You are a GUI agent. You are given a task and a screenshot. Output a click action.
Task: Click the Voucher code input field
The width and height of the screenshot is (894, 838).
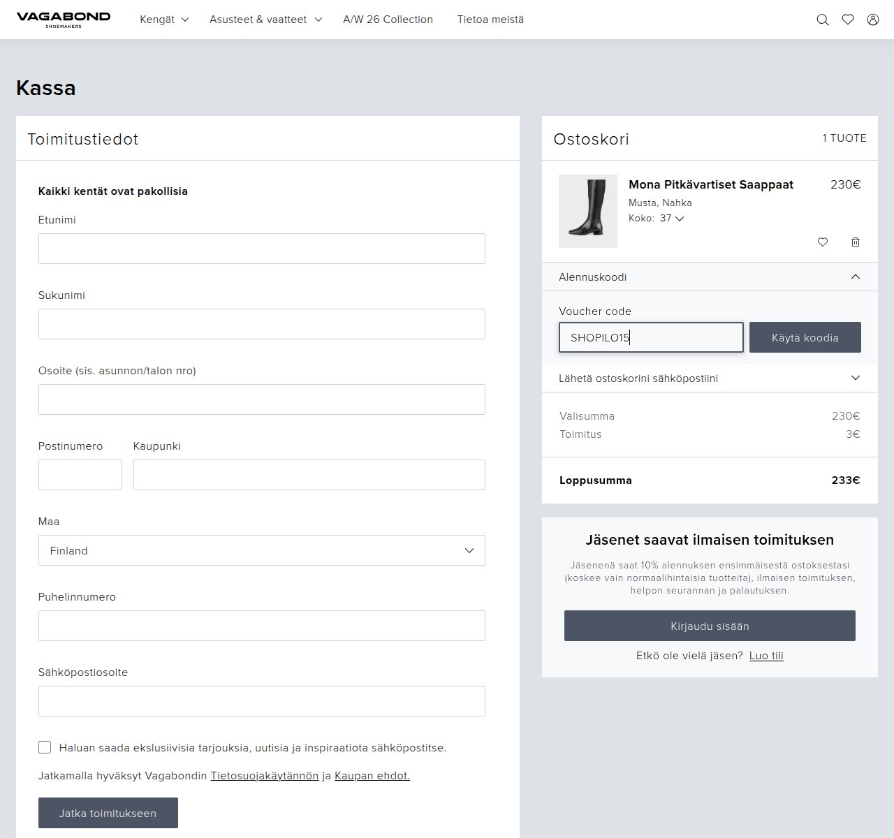pyautogui.click(x=651, y=337)
